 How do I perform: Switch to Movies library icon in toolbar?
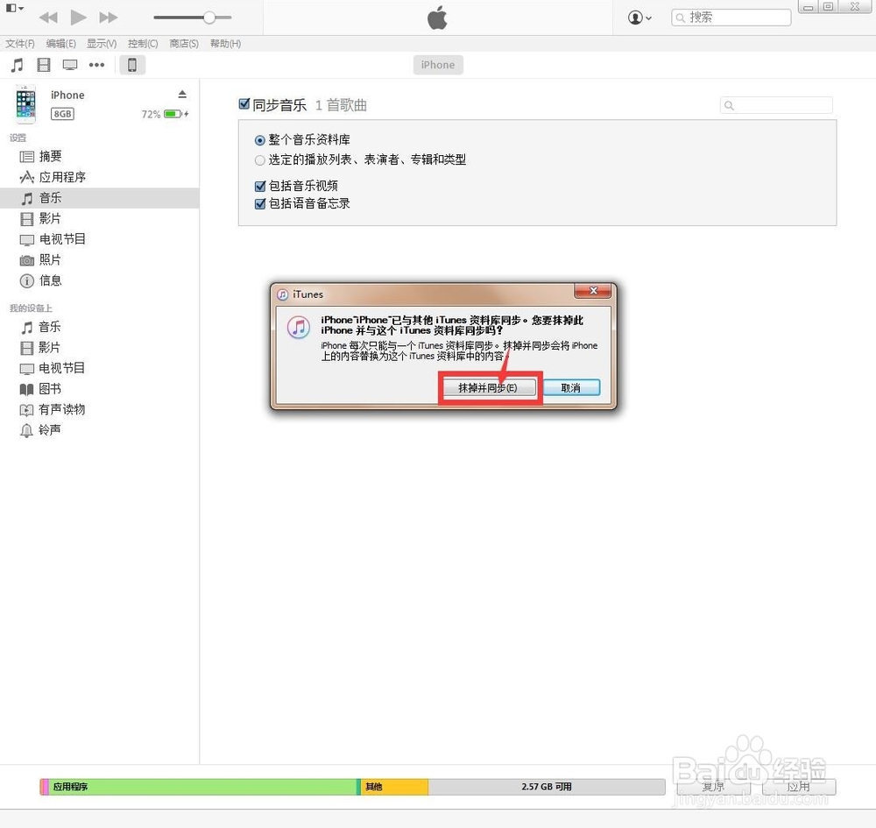pyautogui.click(x=44, y=65)
